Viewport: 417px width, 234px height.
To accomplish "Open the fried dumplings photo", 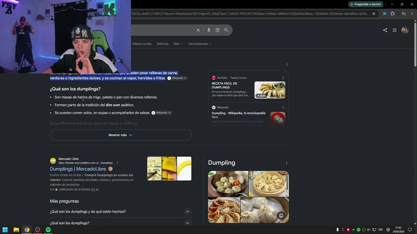I will [x=224, y=210].
